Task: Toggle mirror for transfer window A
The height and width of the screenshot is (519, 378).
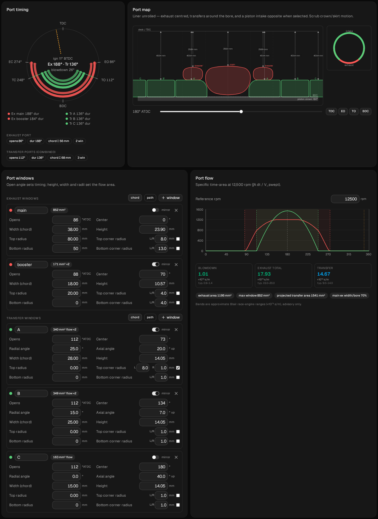Action: (x=155, y=330)
